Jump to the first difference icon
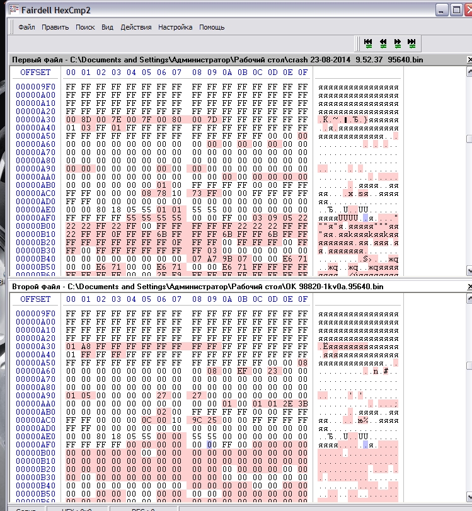Screen dimensions: 472x511 tap(369, 43)
